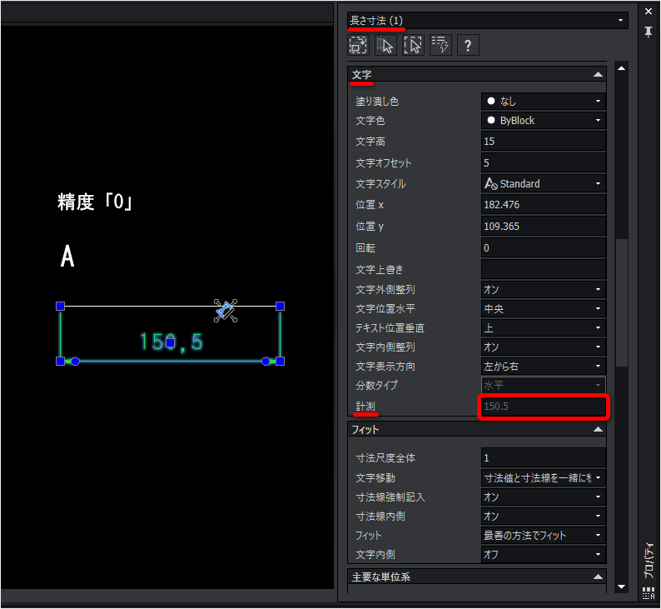
Task: Click the 文字スタイル property label
Action: 380,184
